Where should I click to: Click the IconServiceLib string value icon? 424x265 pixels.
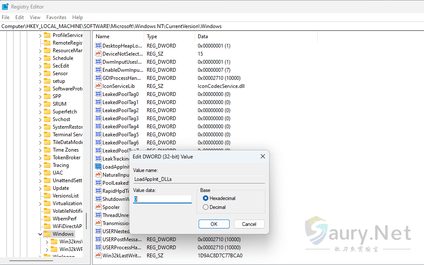pyautogui.click(x=98, y=86)
